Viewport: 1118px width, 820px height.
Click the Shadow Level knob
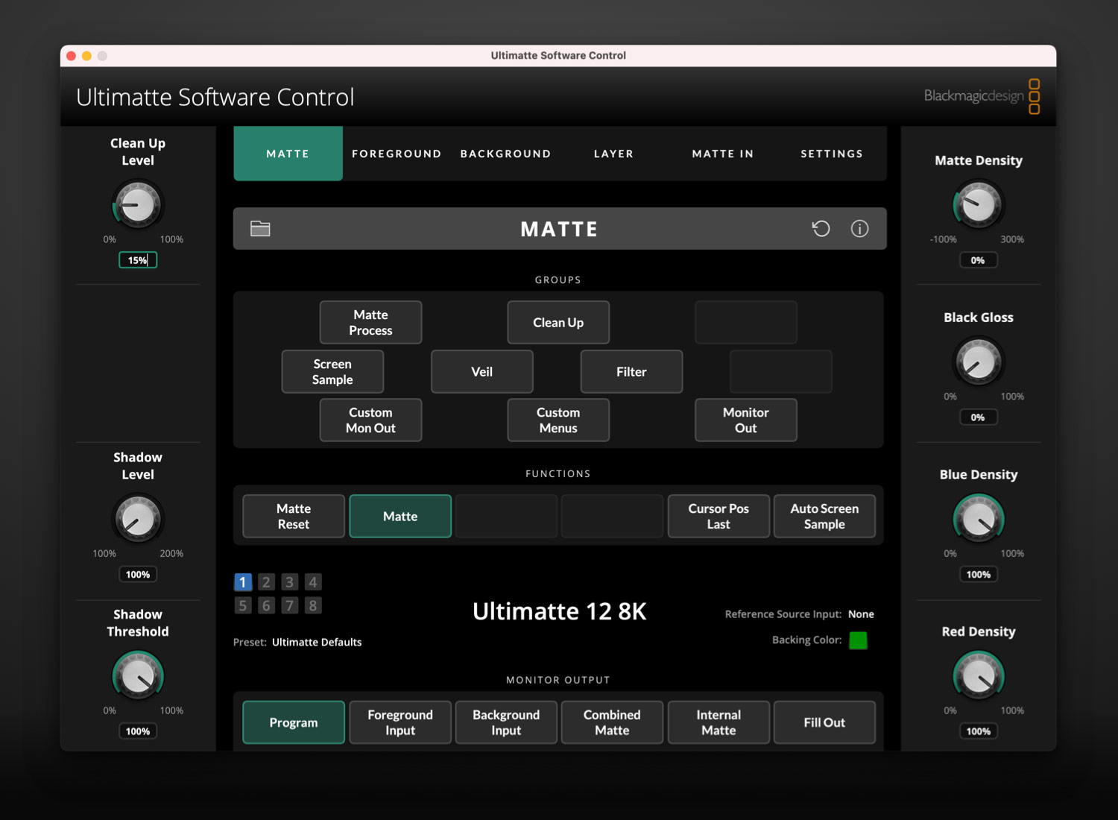pyautogui.click(x=138, y=519)
